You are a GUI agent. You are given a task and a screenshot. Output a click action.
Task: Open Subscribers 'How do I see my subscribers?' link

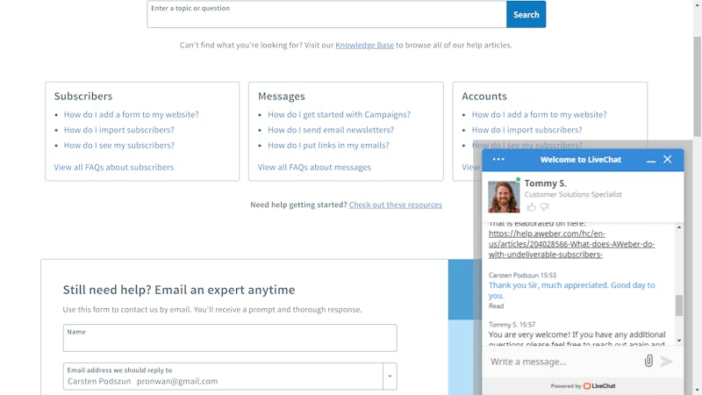click(x=119, y=145)
